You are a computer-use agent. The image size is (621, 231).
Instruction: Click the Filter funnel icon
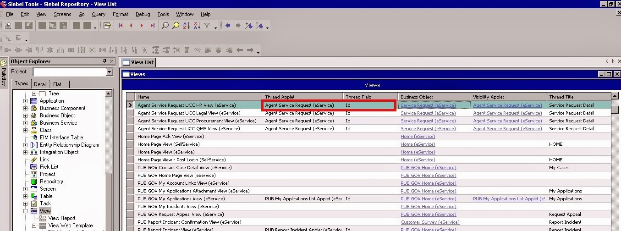click(207, 26)
